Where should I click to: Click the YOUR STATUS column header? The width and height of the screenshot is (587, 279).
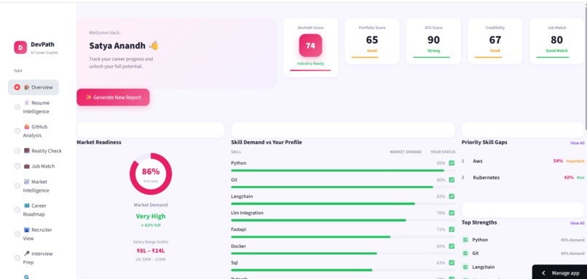pyautogui.click(x=443, y=152)
